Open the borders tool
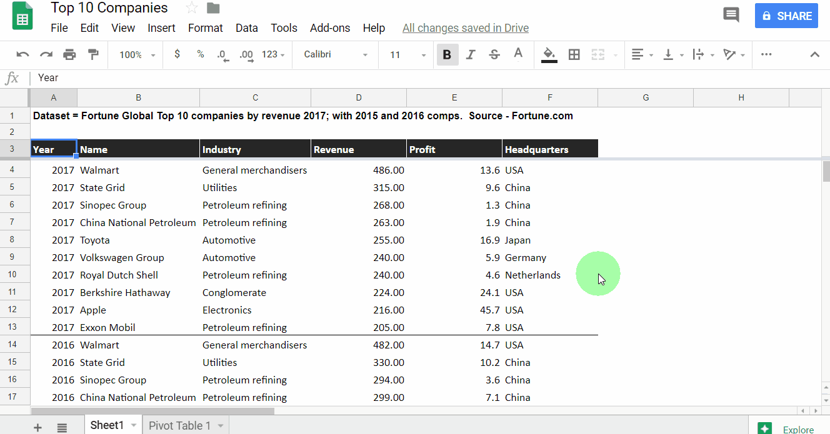 tap(574, 55)
